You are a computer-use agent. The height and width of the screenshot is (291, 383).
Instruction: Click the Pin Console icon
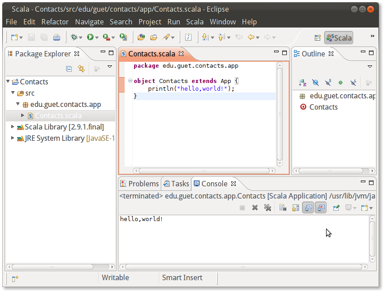(x=336, y=208)
